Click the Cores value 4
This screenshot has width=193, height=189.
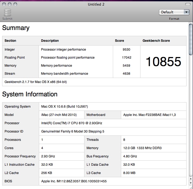(x=42, y=148)
